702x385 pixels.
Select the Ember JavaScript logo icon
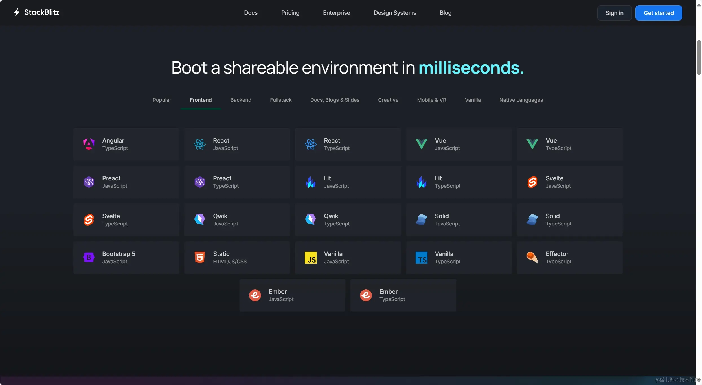pos(255,295)
